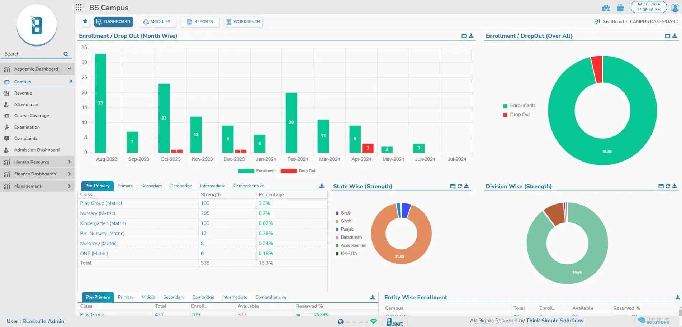The width and height of the screenshot is (682, 327).
Task: Download the Division Wise Strength chart
Action: coord(674,186)
